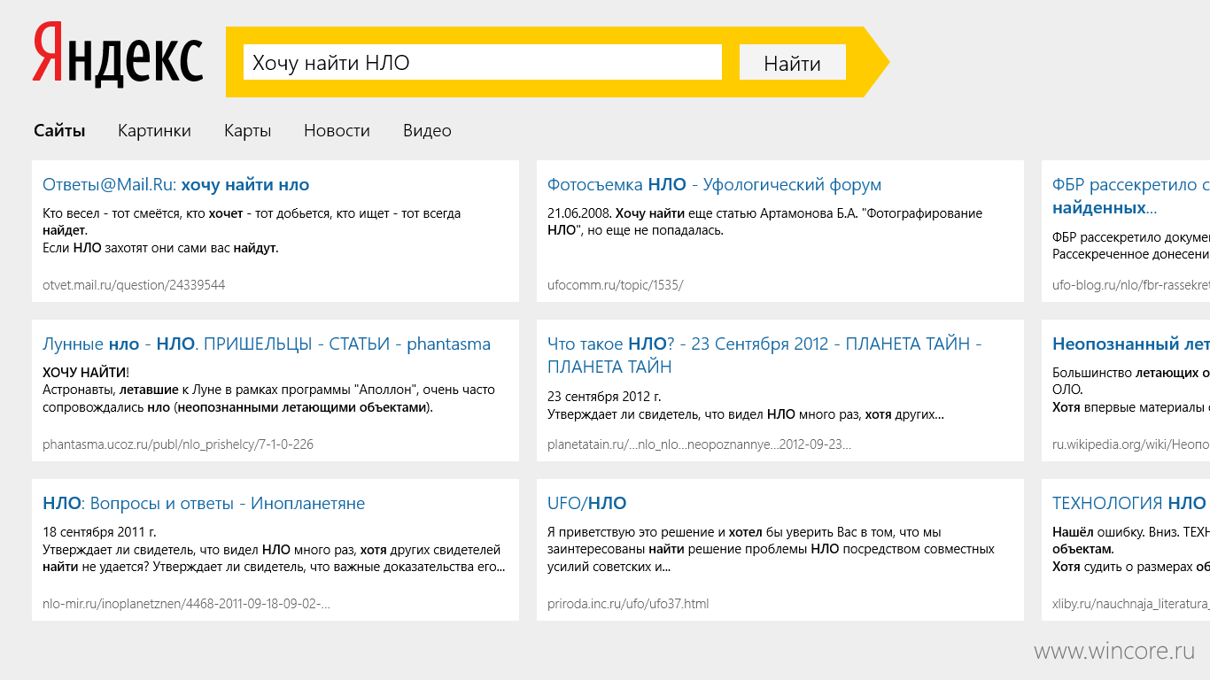This screenshot has width=1210, height=680.
Task: Click the date "18 сентября 2011 г."
Action: [99, 532]
